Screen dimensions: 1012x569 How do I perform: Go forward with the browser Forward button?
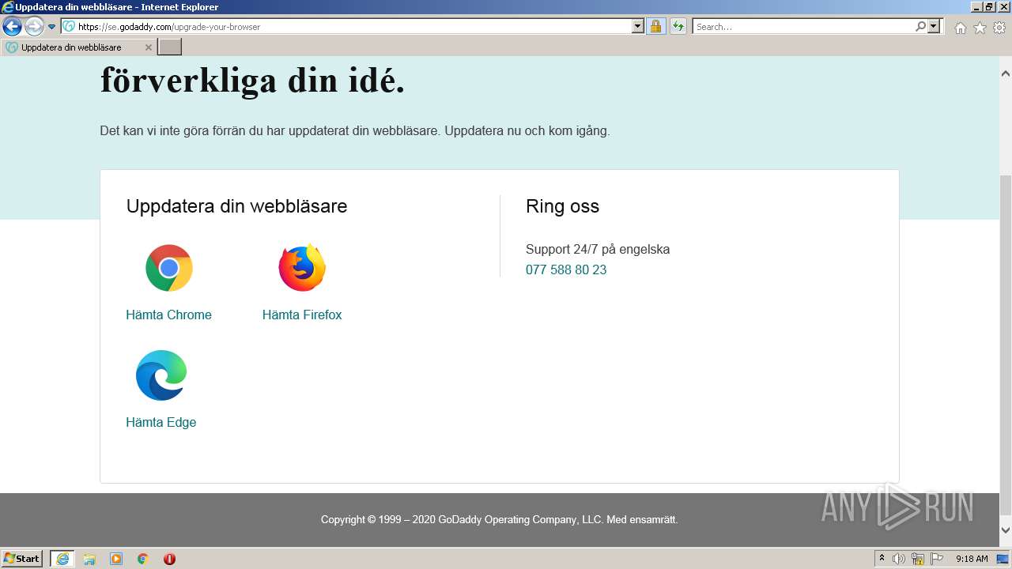[x=34, y=27]
